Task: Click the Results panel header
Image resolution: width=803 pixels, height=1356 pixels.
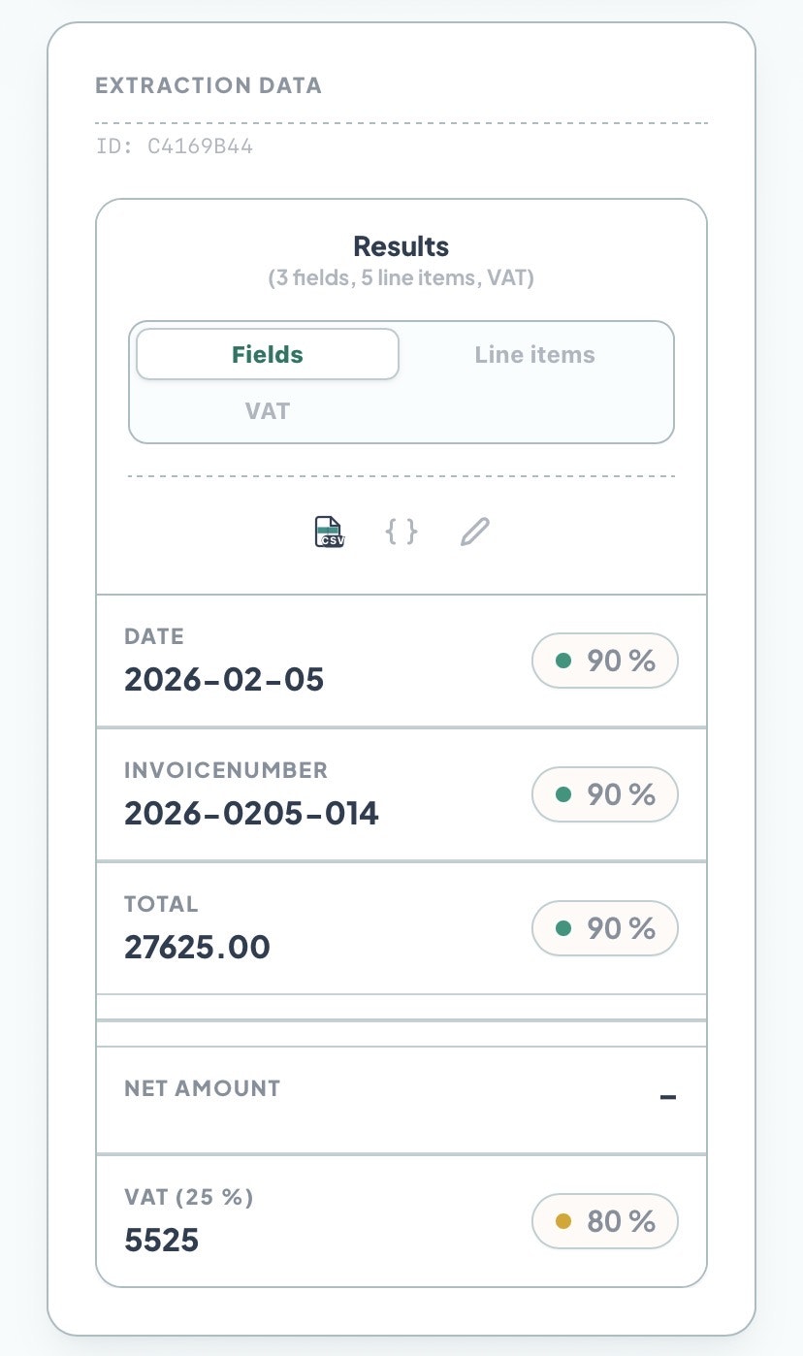Action: tap(401, 246)
